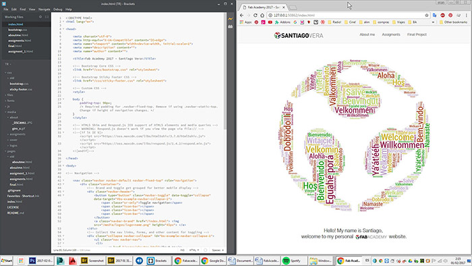Click the Live Preview lightning icon

(x=231, y=19)
